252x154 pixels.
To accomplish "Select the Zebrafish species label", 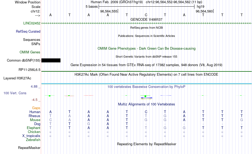I will 33,140.
